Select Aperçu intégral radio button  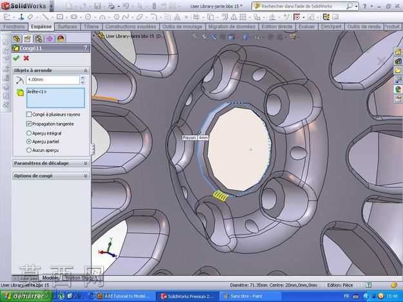pos(29,133)
